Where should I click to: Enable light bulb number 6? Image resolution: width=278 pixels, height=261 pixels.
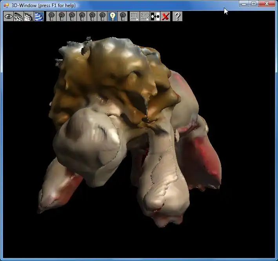(102, 16)
